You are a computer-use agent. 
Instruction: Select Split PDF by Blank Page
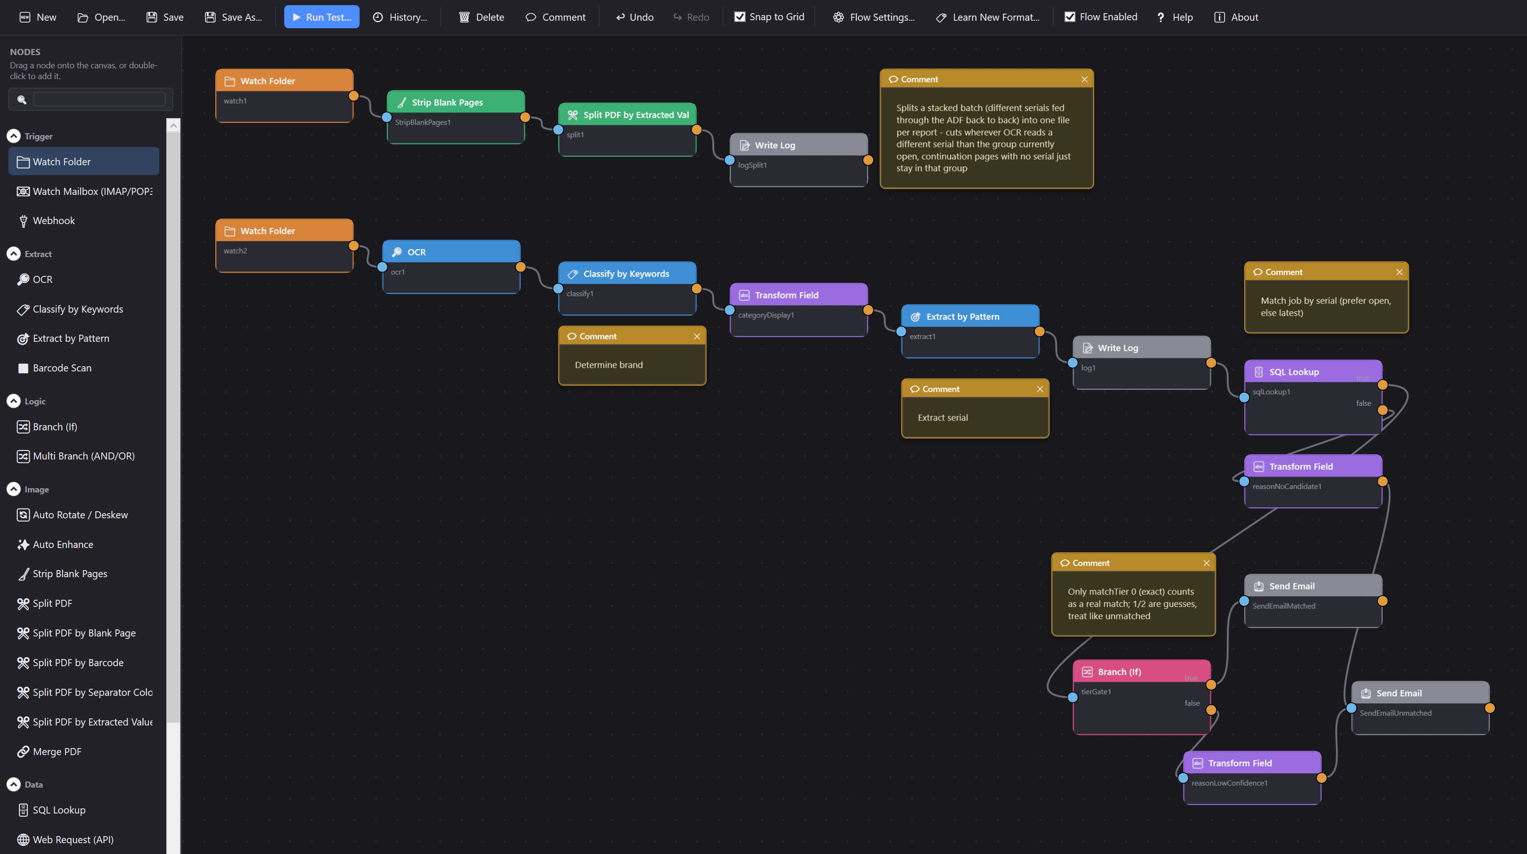(83, 633)
